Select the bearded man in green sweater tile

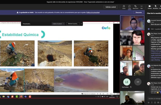click(138, 68)
